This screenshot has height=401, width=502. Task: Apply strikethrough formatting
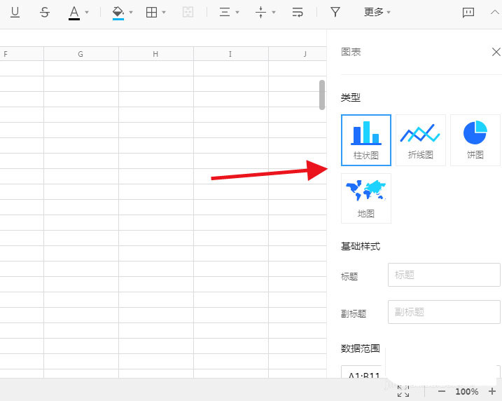[45, 13]
